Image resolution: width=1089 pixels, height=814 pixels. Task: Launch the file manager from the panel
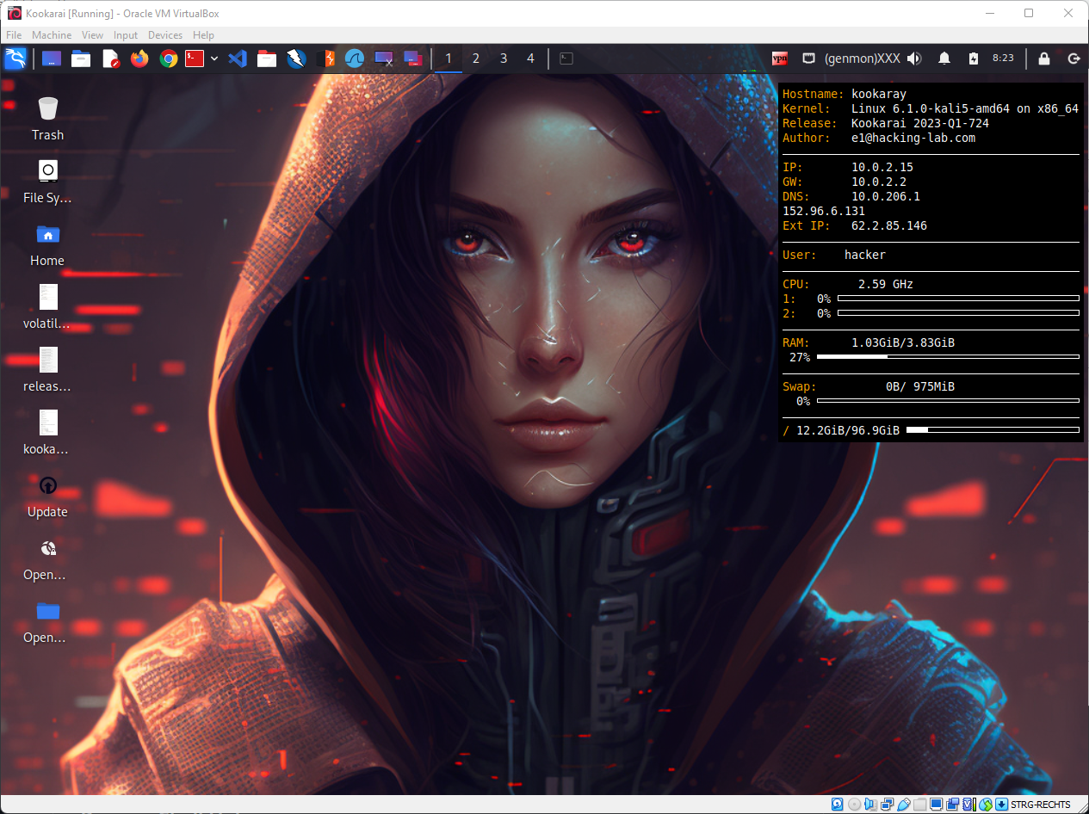[81, 59]
